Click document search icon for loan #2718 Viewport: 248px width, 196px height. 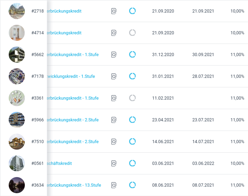point(114,11)
